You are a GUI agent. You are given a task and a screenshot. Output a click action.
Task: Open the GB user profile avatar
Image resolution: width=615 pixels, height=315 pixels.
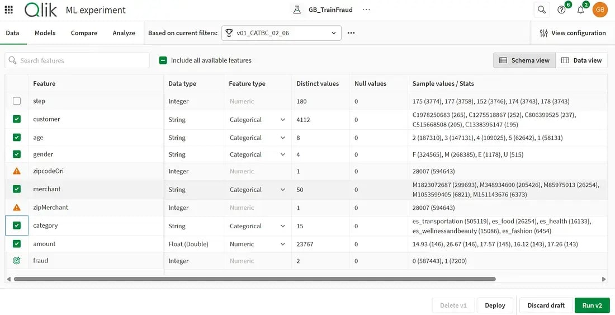[x=600, y=10]
